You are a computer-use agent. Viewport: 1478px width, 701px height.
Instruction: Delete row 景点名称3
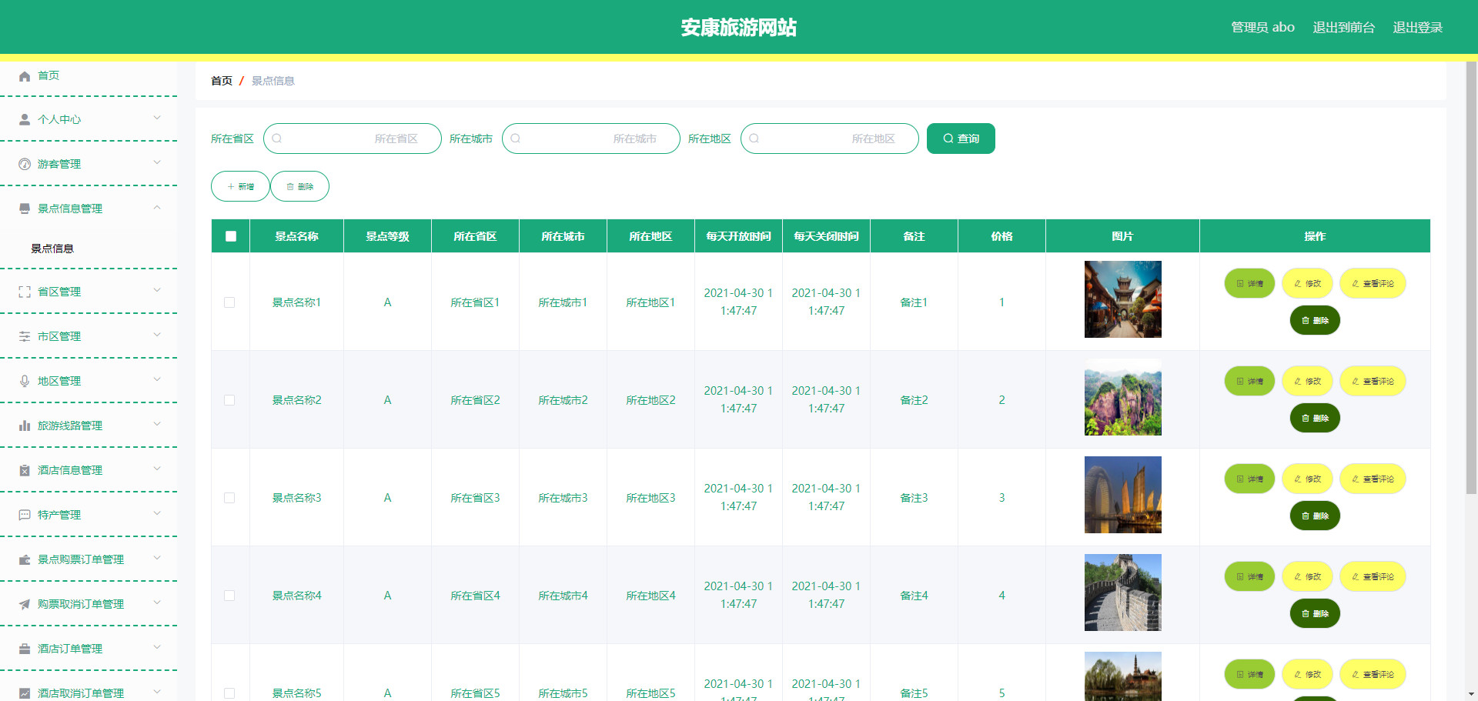1315,516
